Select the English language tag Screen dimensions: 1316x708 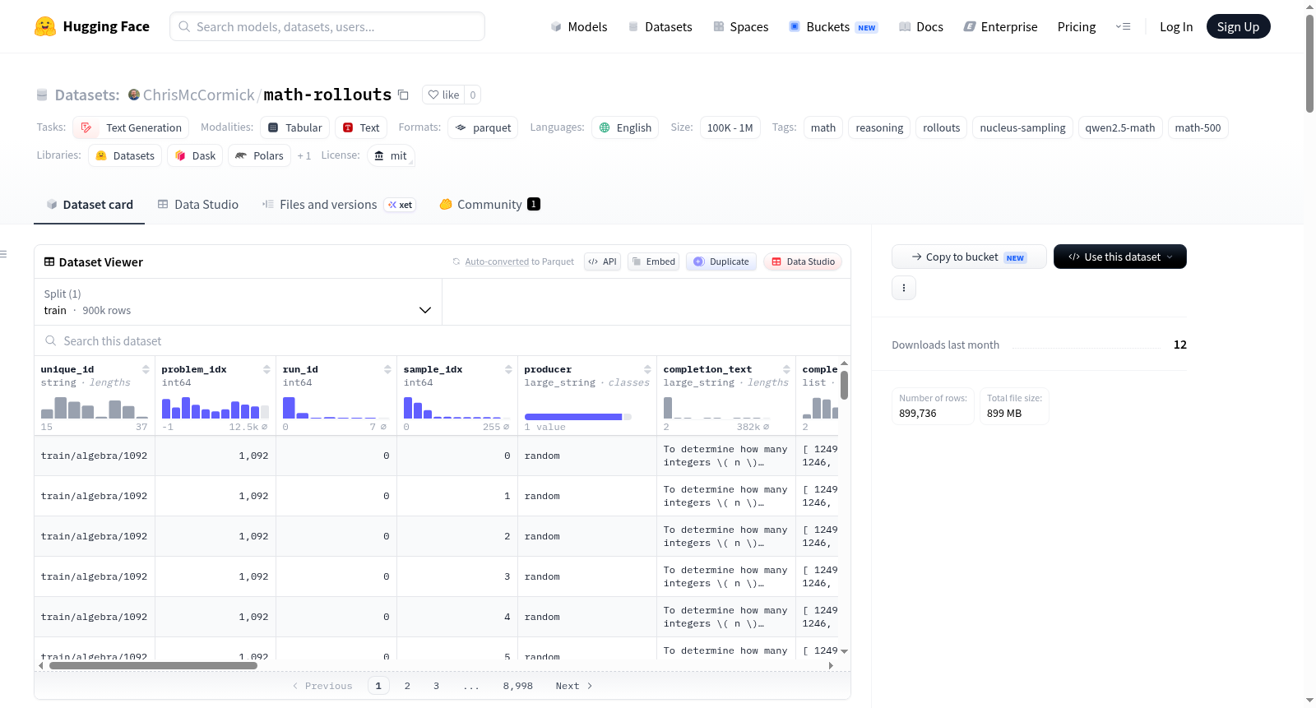625,127
